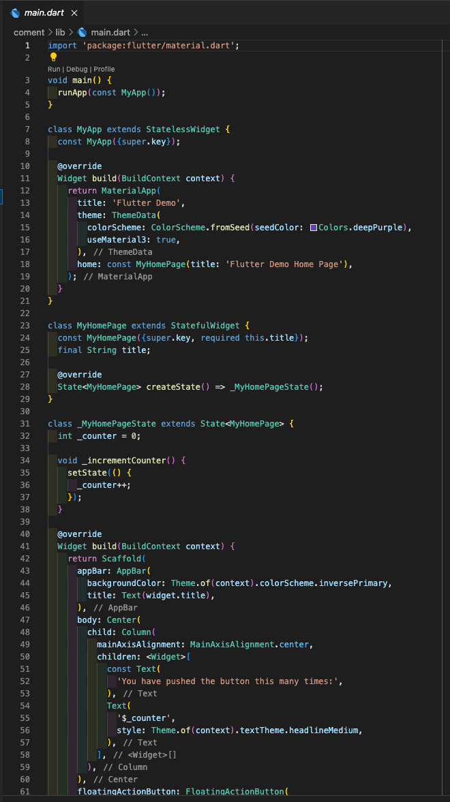Click 'StatelessWidget' class name
Screen dimensions: 450x802
tap(183, 129)
